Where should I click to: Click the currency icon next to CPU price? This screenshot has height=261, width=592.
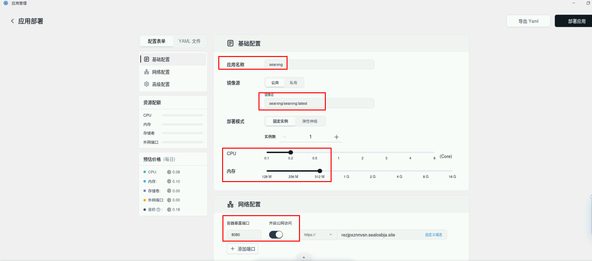coord(169,172)
